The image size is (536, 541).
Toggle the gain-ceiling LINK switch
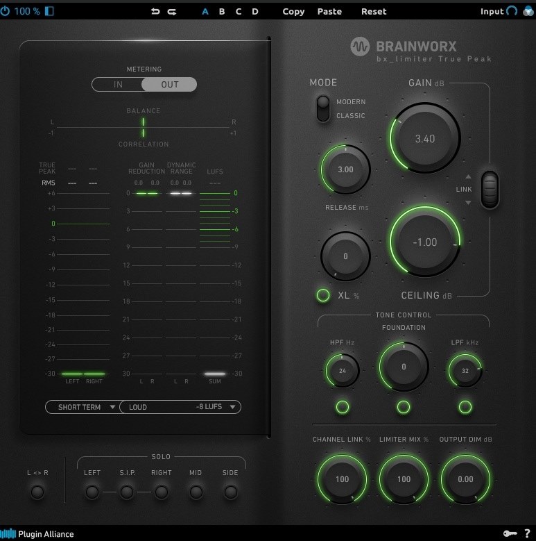coord(490,190)
